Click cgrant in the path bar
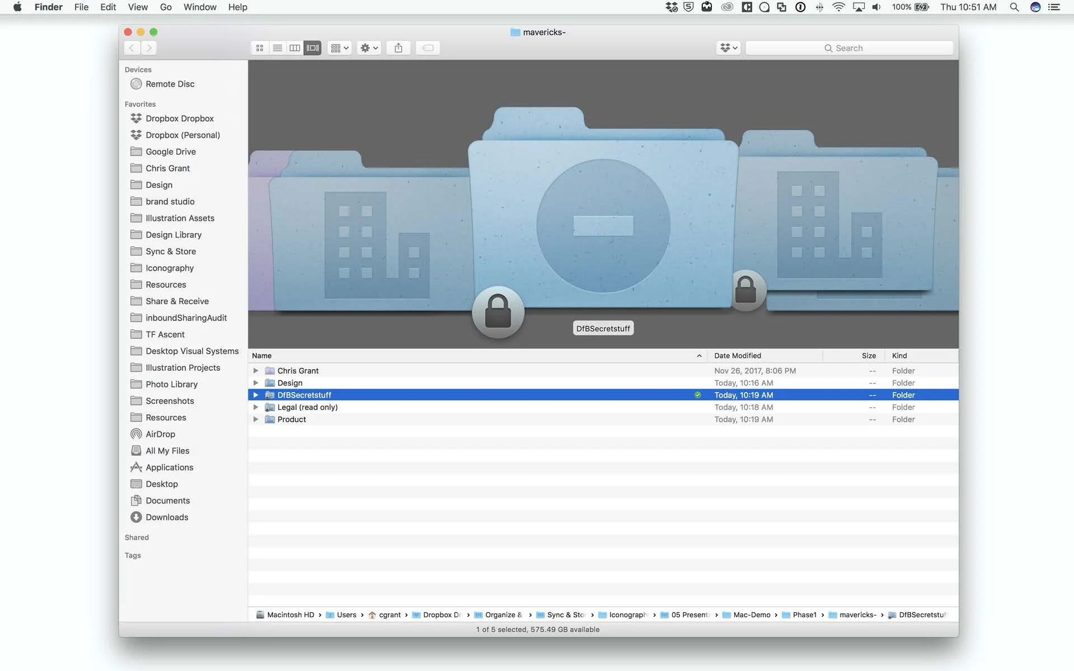Viewport: 1074px width, 671px height. coord(384,615)
